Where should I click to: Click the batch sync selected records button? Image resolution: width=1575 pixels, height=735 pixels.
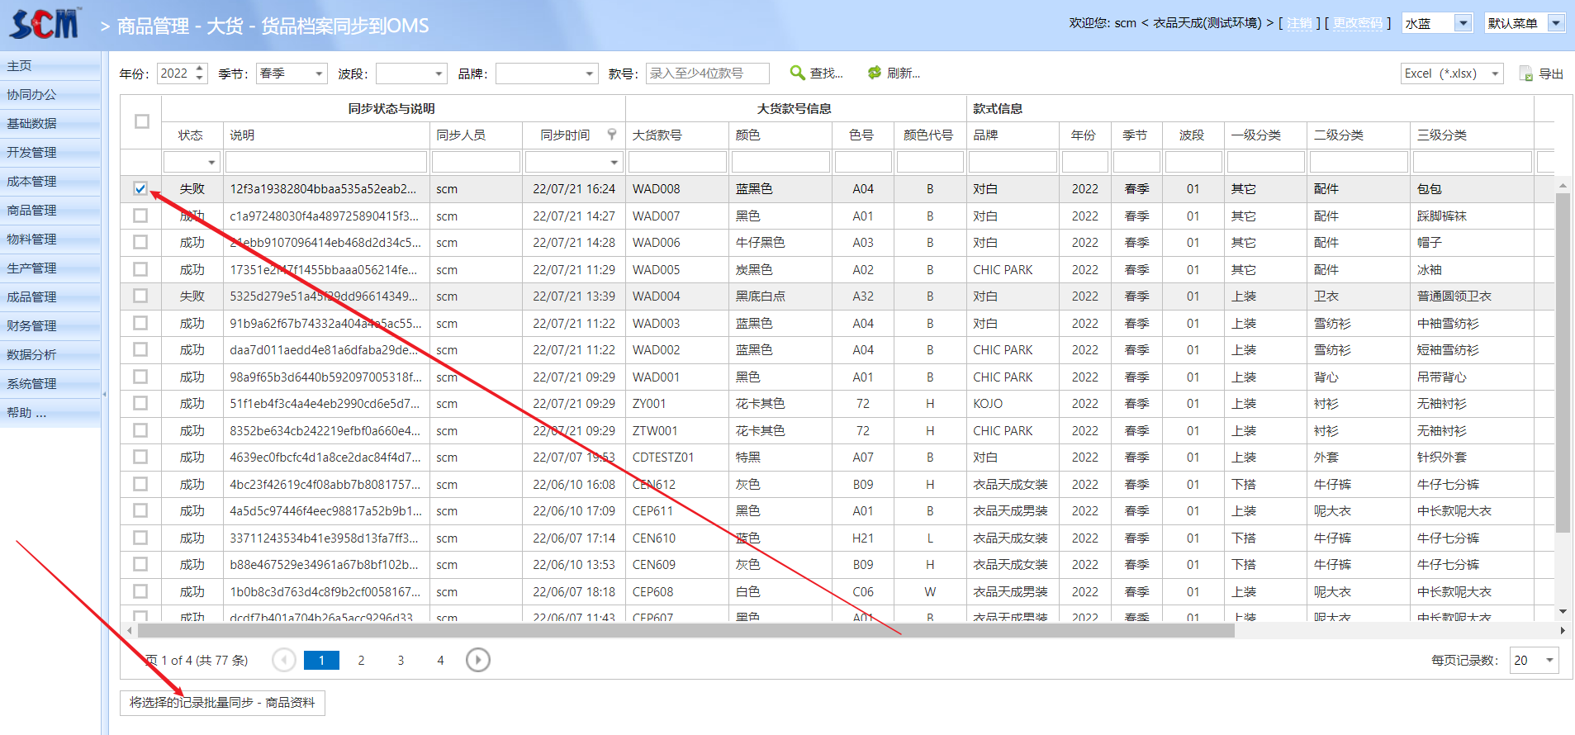point(222,703)
